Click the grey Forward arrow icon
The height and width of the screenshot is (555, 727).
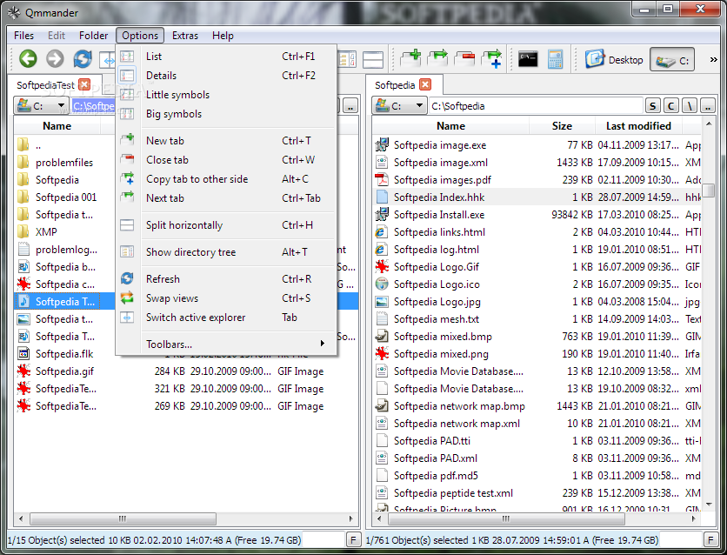click(x=55, y=59)
